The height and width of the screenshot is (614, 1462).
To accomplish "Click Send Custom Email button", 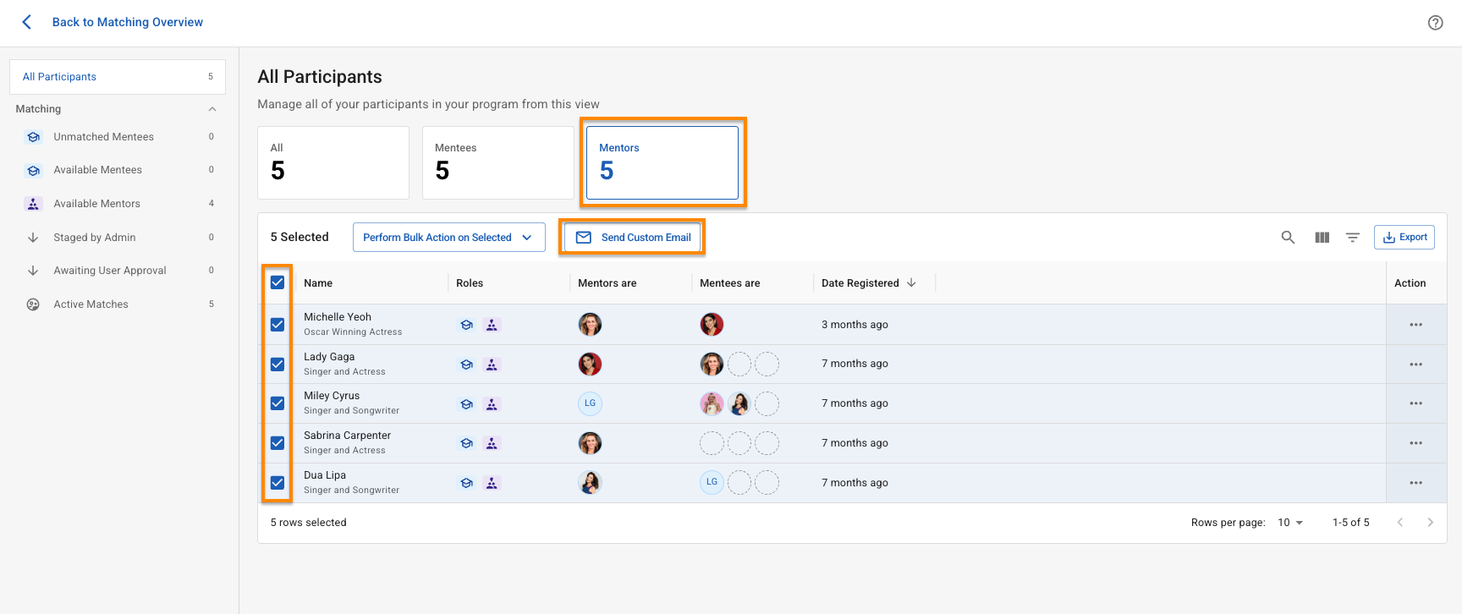I will [634, 238].
